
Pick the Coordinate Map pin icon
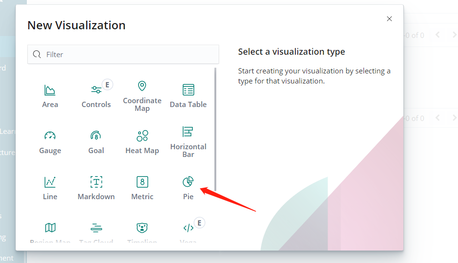pyautogui.click(x=142, y=86)
